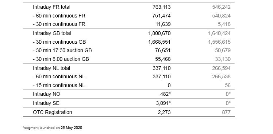Viewport: 273px width, 134px height.
Task: Click the 266,538 value for NL continuous
Action: (221, 76)
